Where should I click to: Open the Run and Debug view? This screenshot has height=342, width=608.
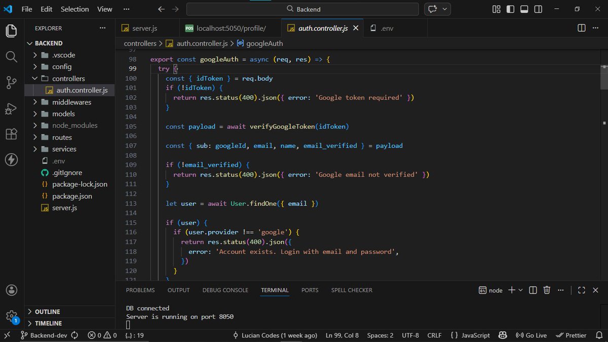point(11,108)
